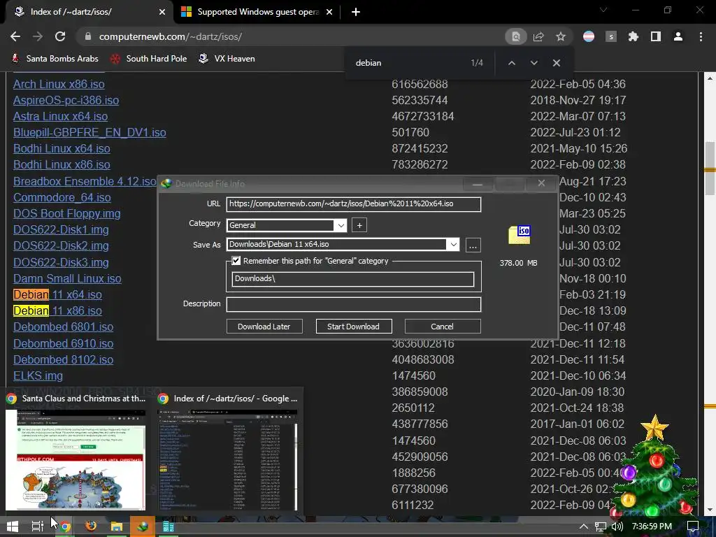Go to next find result
The height and width of the screenshot is (537, 716).
pos(534,63)
